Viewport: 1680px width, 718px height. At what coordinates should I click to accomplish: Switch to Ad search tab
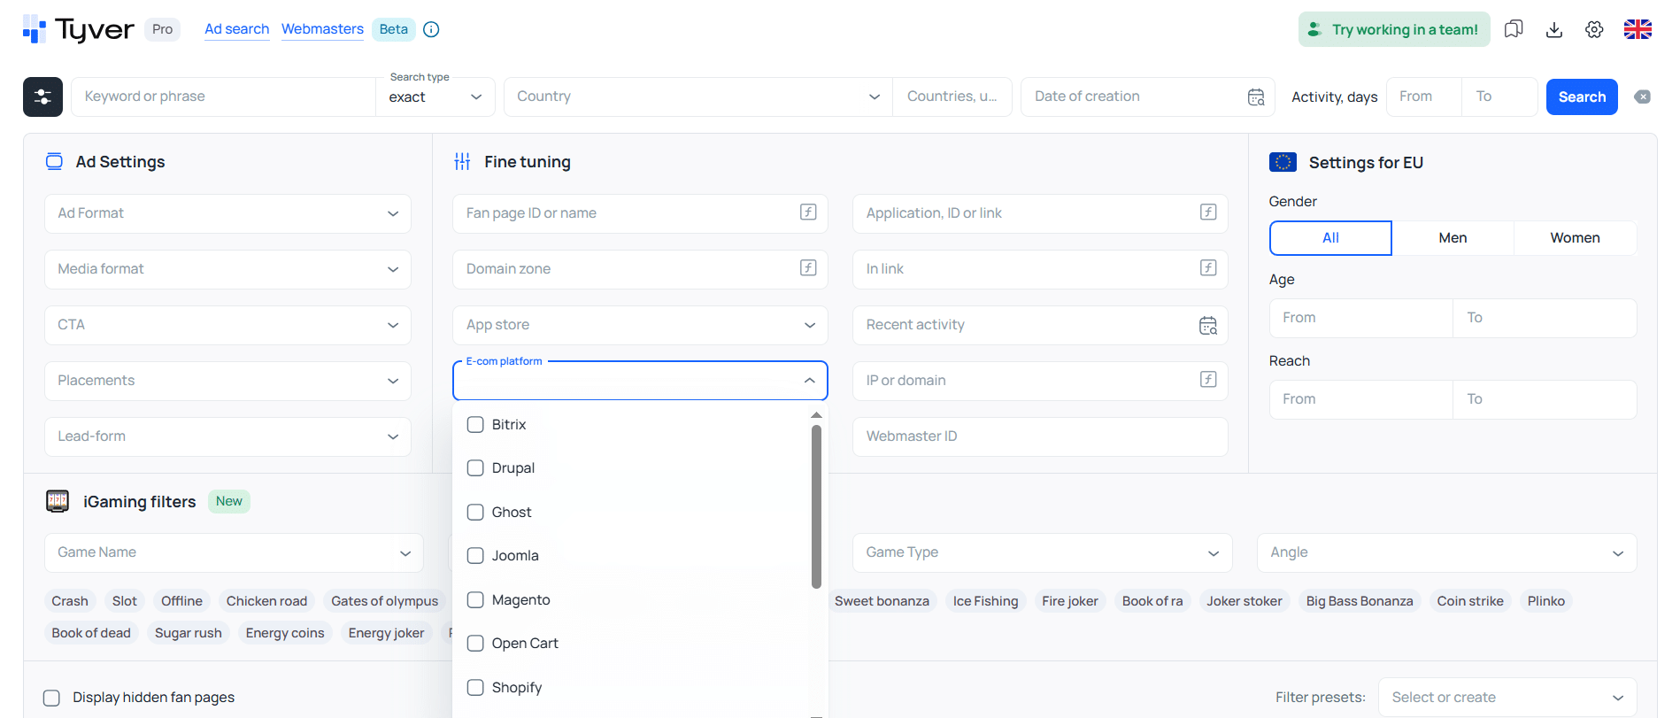click(x=236, y=29)
